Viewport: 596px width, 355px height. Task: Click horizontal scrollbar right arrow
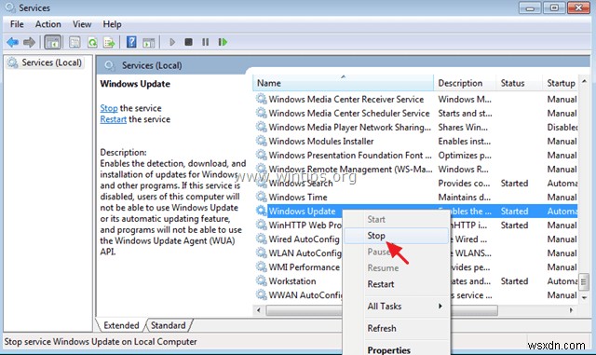pyautogui.click(x=571, y=310)
